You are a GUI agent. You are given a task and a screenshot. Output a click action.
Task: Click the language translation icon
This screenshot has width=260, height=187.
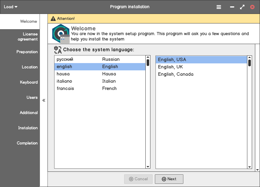(x=58, y=50)
